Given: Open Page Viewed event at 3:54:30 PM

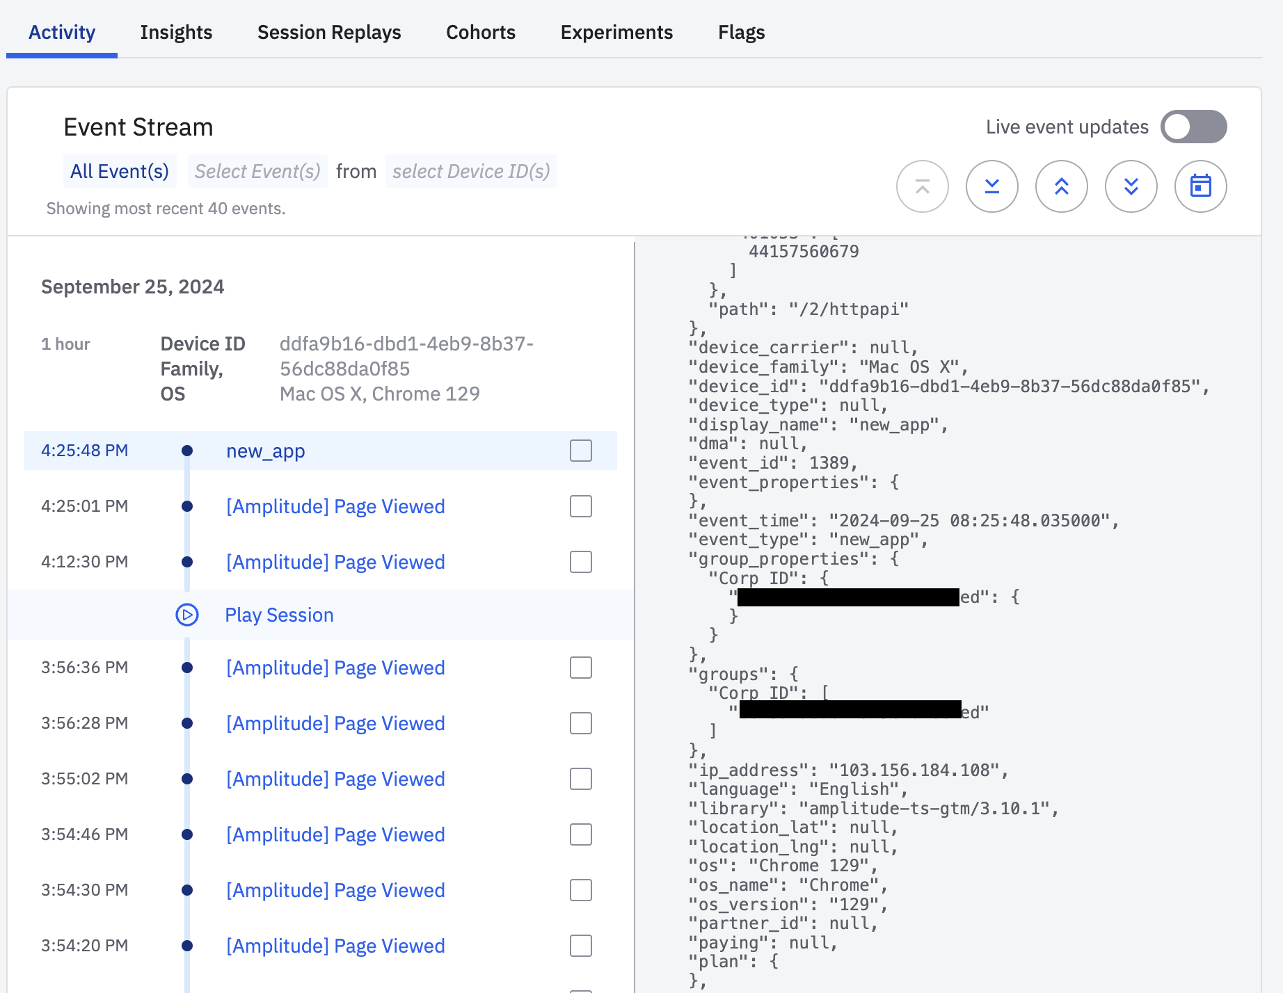Looking at the screenshot, I should [335, 890].
